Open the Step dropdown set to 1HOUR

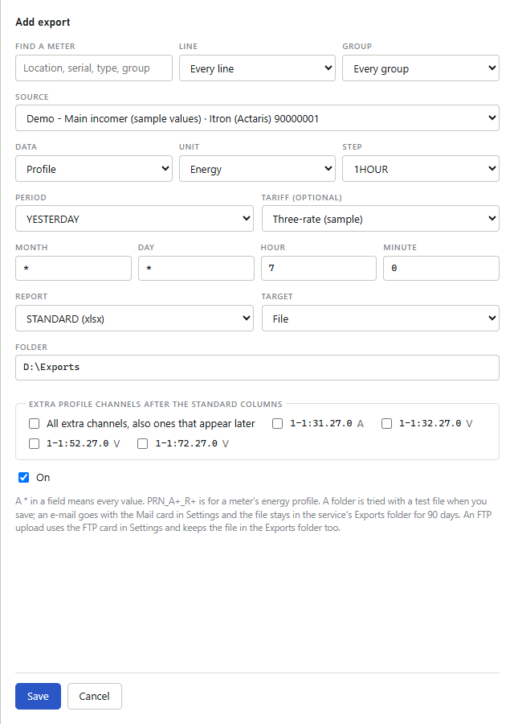pos(420,169)
